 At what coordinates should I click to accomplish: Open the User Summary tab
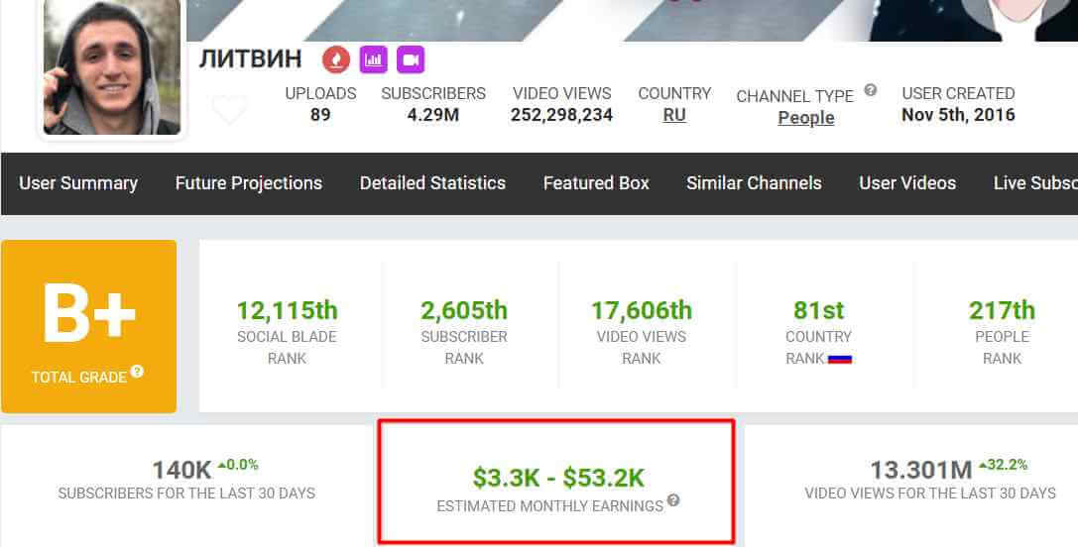[x=78, y=183]
